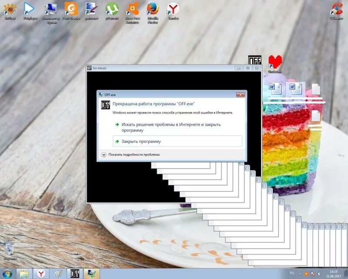Switch to the OFF taskbar button
The image size is (348, 279).
tap(74, 274)
